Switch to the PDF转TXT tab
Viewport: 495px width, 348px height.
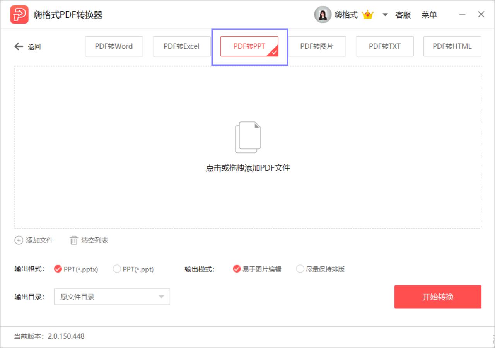[385, 46]
